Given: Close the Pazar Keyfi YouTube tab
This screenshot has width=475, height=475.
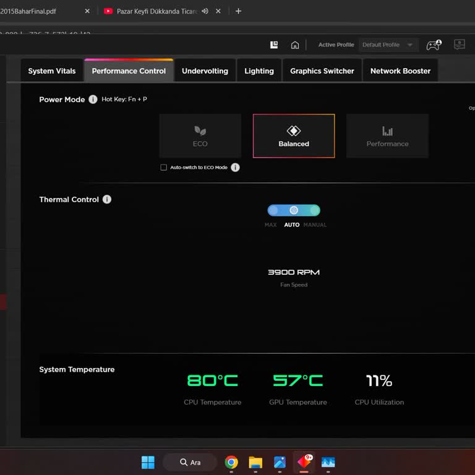Looking at the screenshot, I should pyautogui.click(x=218, y=11).
